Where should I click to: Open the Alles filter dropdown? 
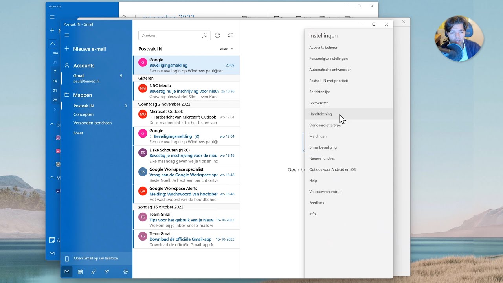(227, 49)
